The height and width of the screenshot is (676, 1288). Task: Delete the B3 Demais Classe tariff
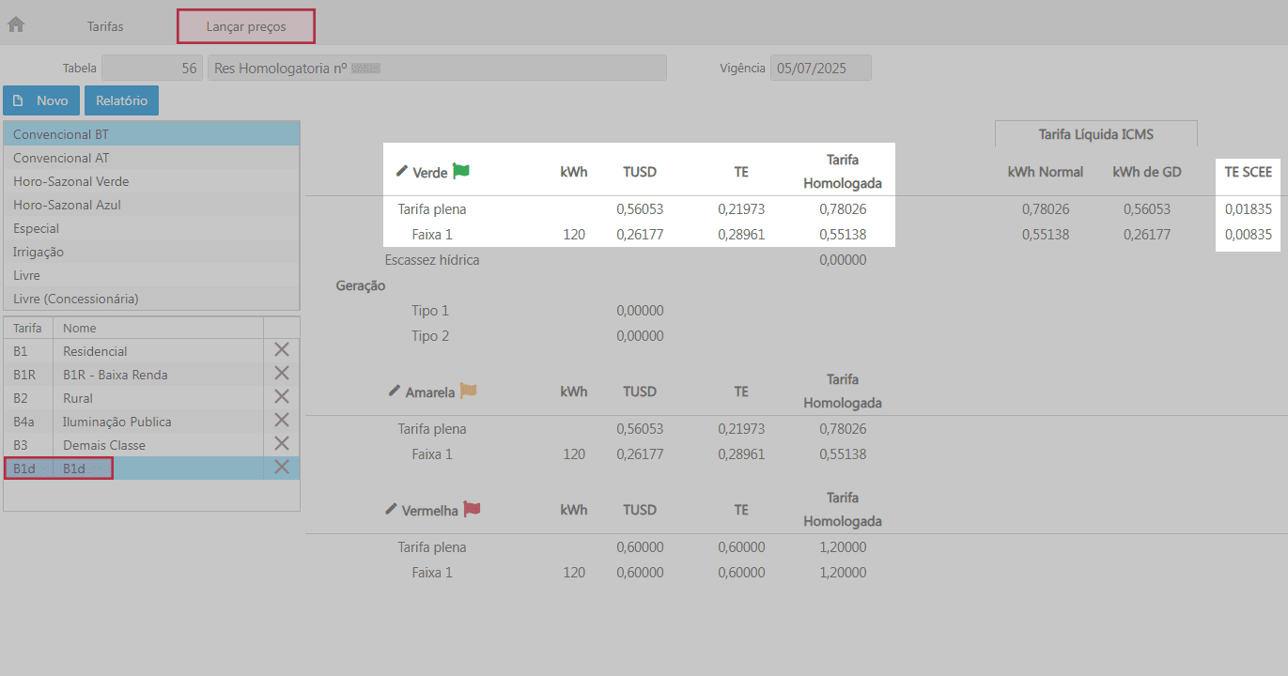click(x=281, y=444)
